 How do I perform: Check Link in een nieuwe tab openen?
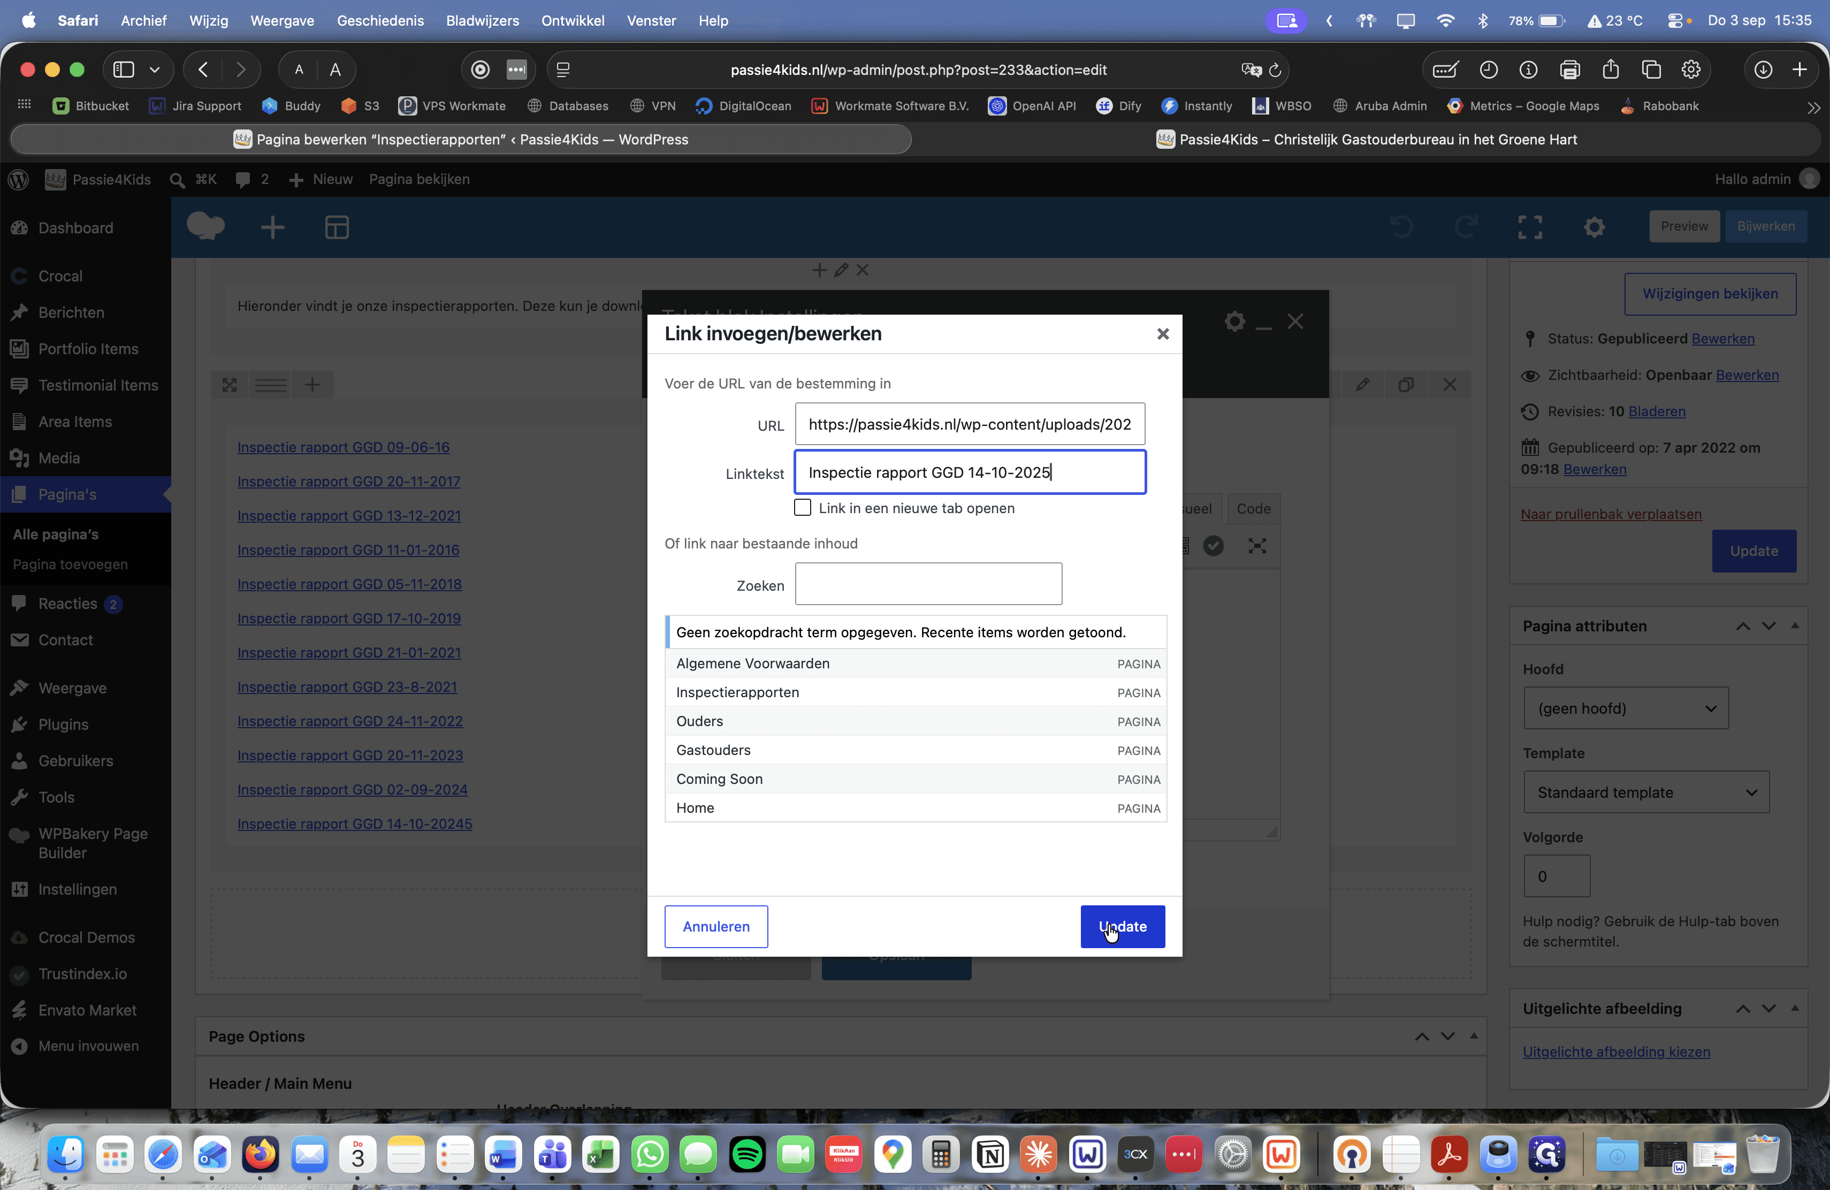tap(802, 507)
